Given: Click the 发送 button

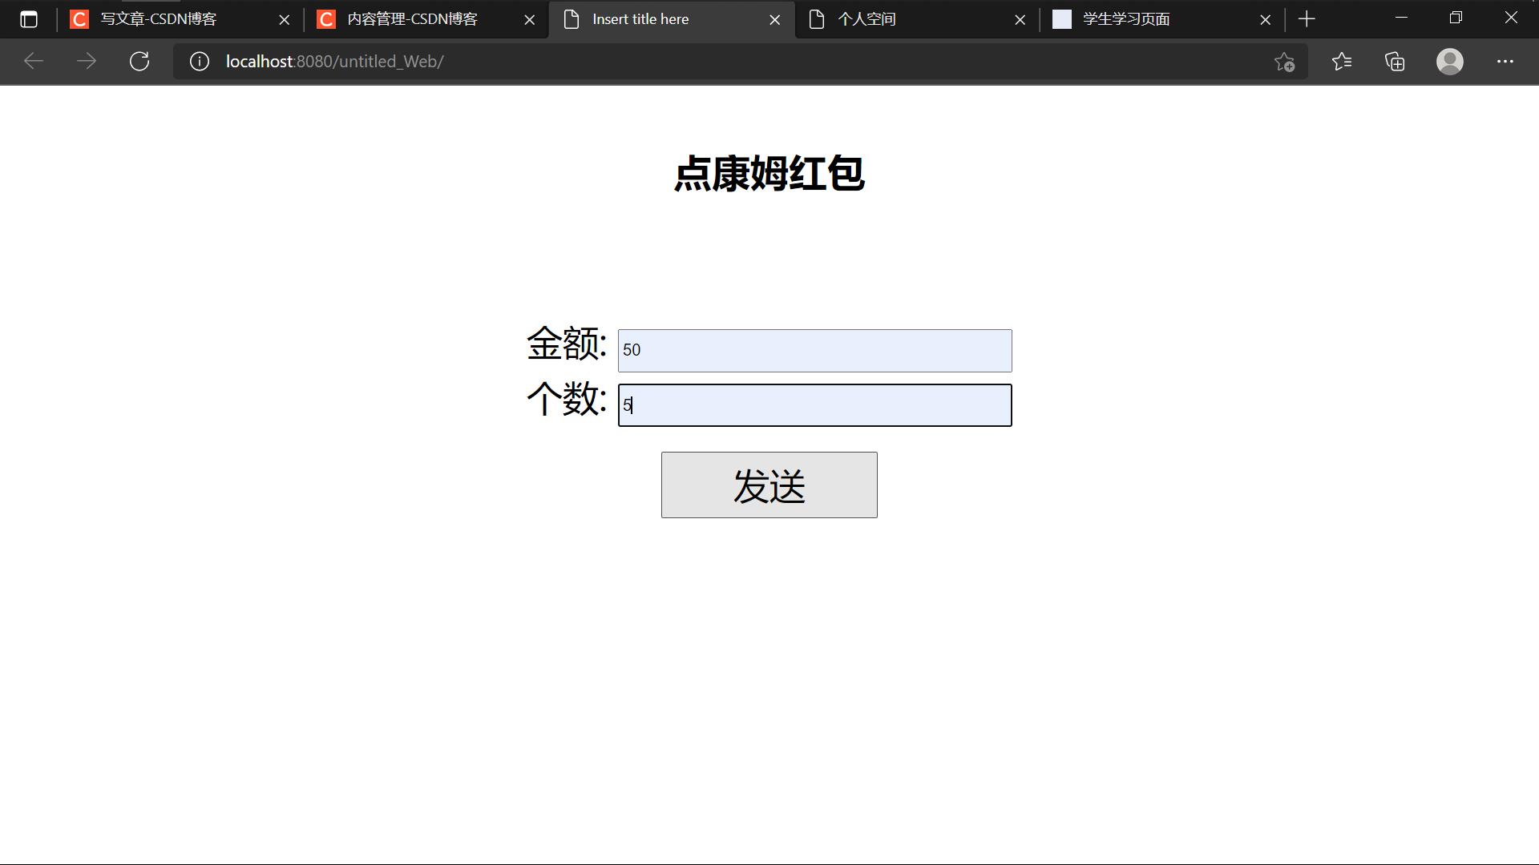Looking at the screenshot, I should coord(769,485).
